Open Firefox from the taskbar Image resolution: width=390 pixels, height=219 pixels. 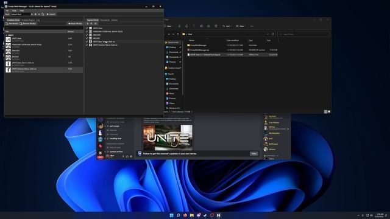185,215
